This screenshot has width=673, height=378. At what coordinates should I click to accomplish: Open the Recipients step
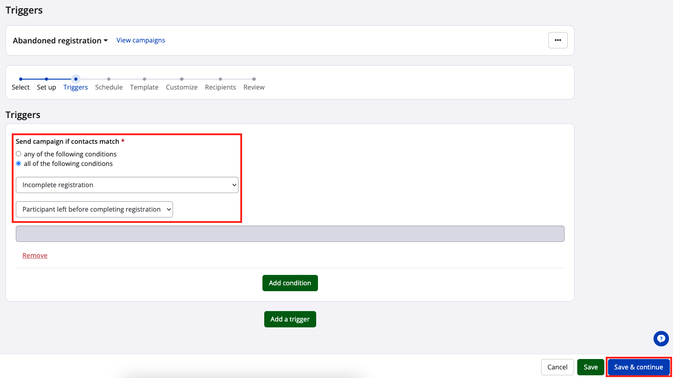coord(220,87)
